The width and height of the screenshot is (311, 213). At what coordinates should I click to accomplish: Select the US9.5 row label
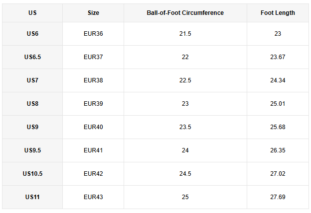click(32, 150)
